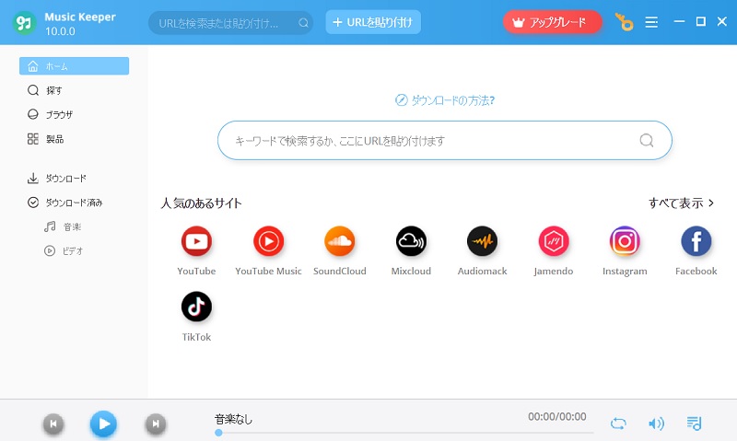Open the Facebook site icon
The image size is (737, 441).
(696, 241)
